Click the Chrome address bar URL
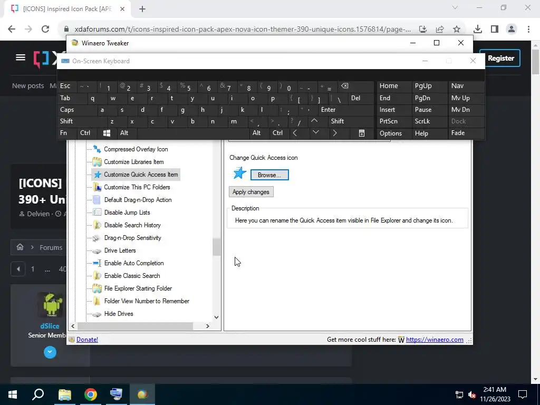Viewport: 540px width, 405px height. (243, 30)
